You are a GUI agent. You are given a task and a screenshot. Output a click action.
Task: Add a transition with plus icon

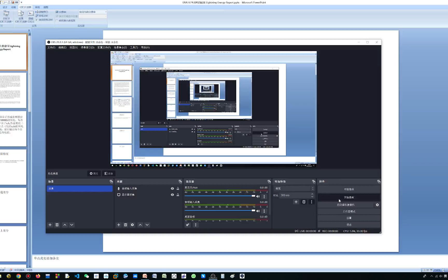[x=296, y=202]
